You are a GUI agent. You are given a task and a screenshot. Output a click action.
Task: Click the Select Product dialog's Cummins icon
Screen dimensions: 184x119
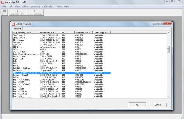point(13,24)
